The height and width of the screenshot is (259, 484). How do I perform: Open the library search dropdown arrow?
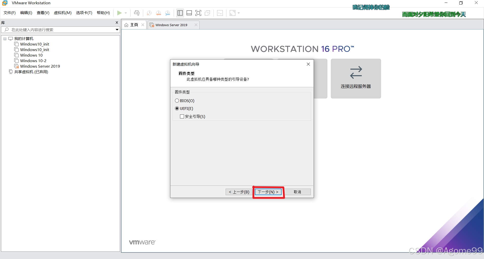pyautogui.click(x=117, y=30)
